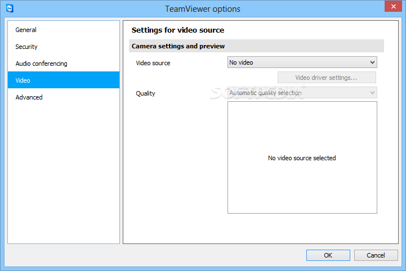Click the TeamViewer logo icon in title bar
Viewport: 406px width, 271px height.
pos(10,8)
